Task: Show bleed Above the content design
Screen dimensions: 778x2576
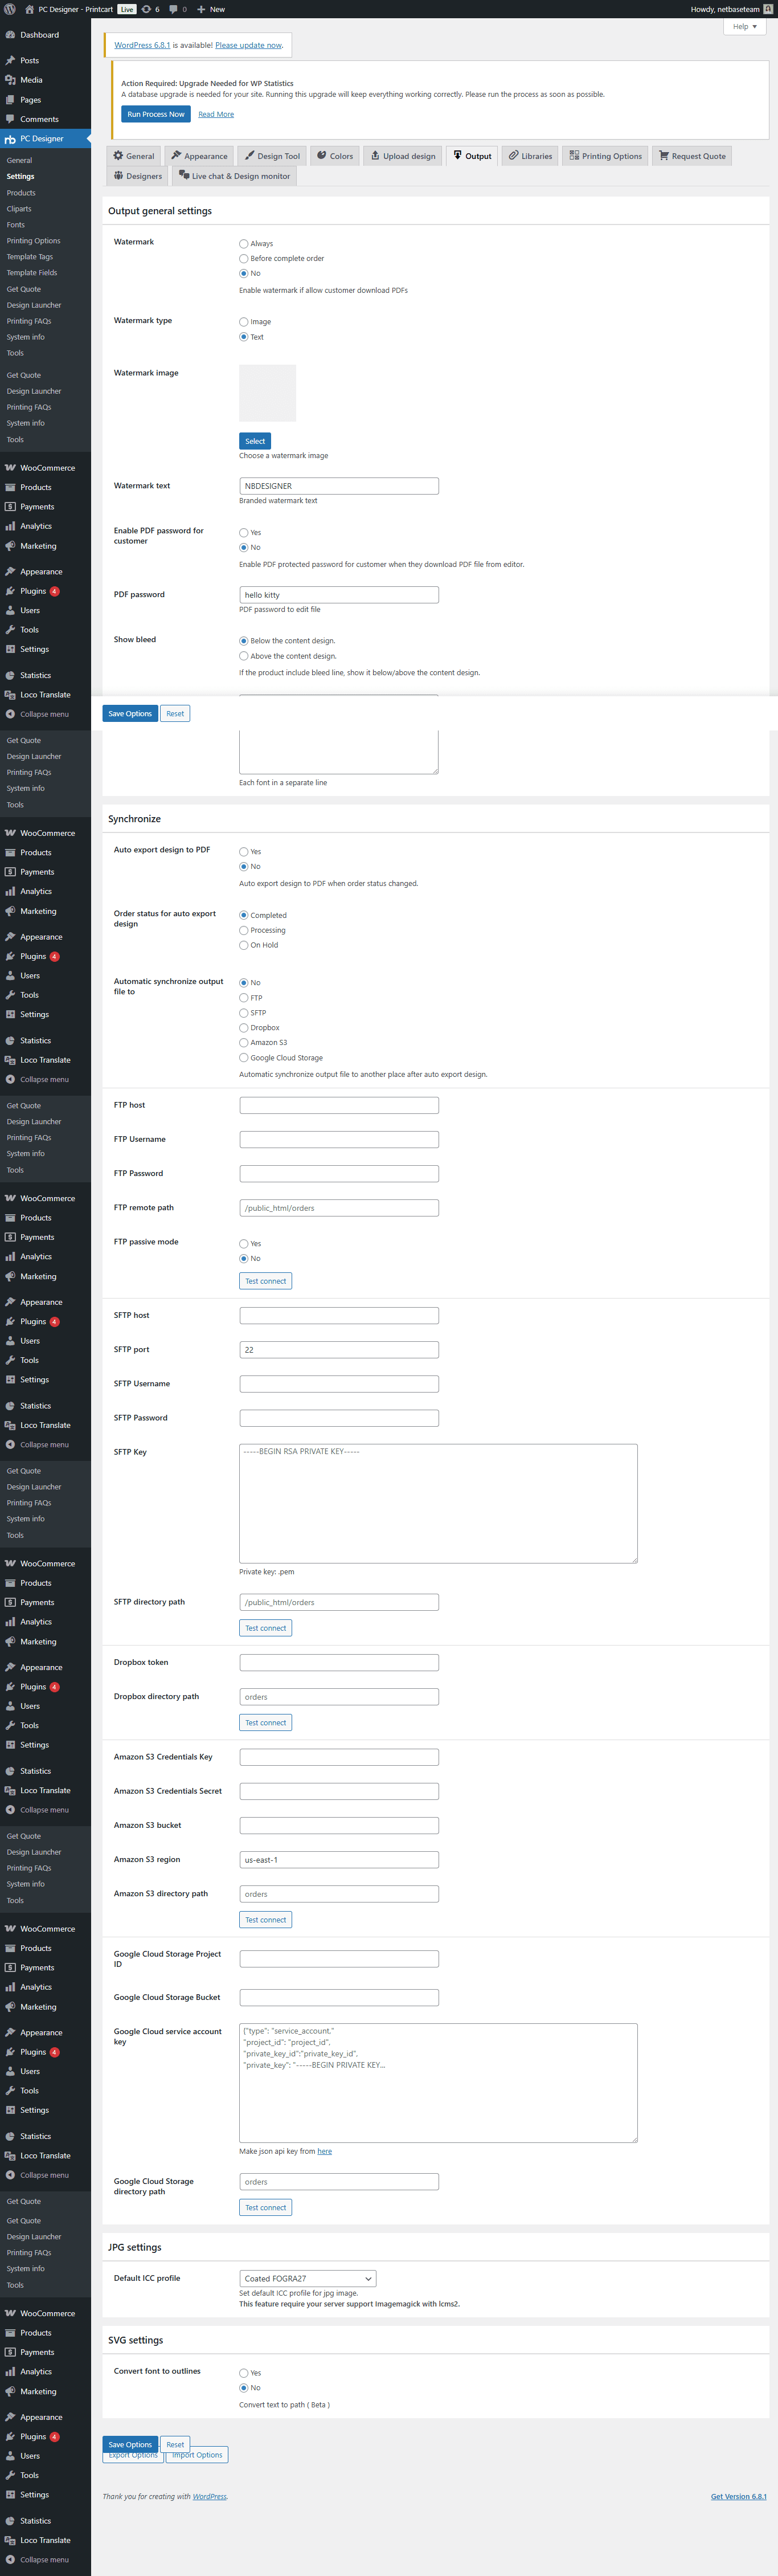Action: pos(244,656)
